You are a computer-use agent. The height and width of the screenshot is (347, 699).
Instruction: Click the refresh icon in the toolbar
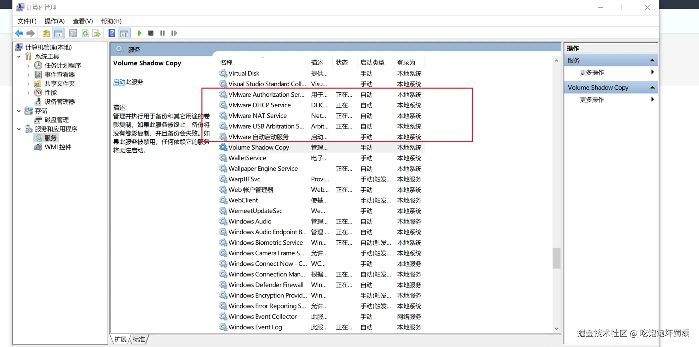coord(85,33)
